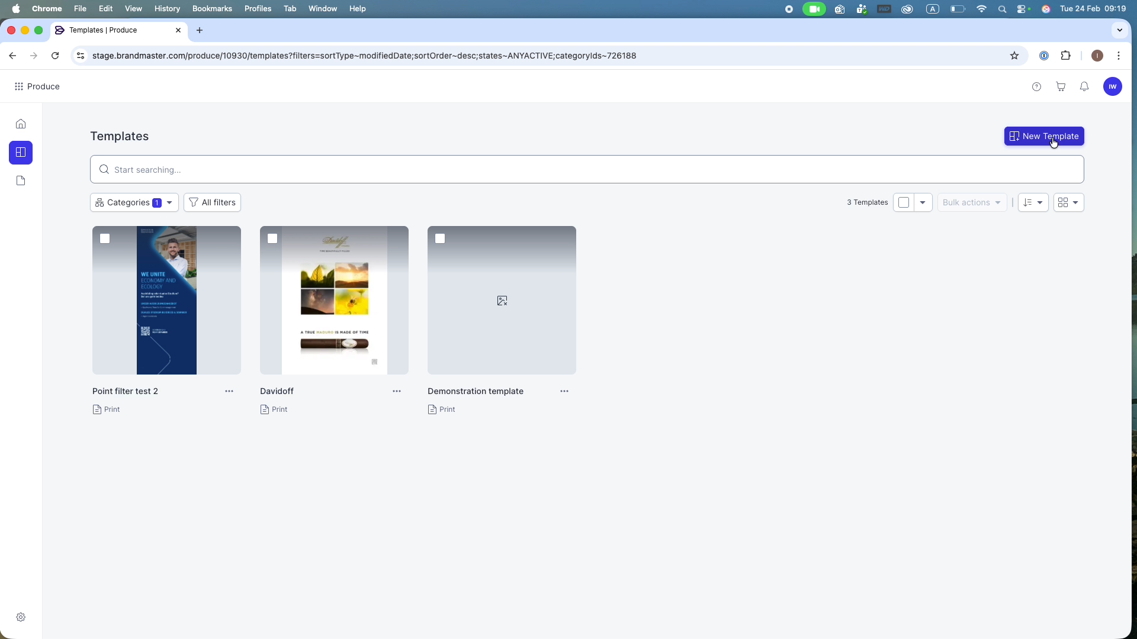Focus the Start searching input field
The image size is (1137, 639).
click(587, 170)
